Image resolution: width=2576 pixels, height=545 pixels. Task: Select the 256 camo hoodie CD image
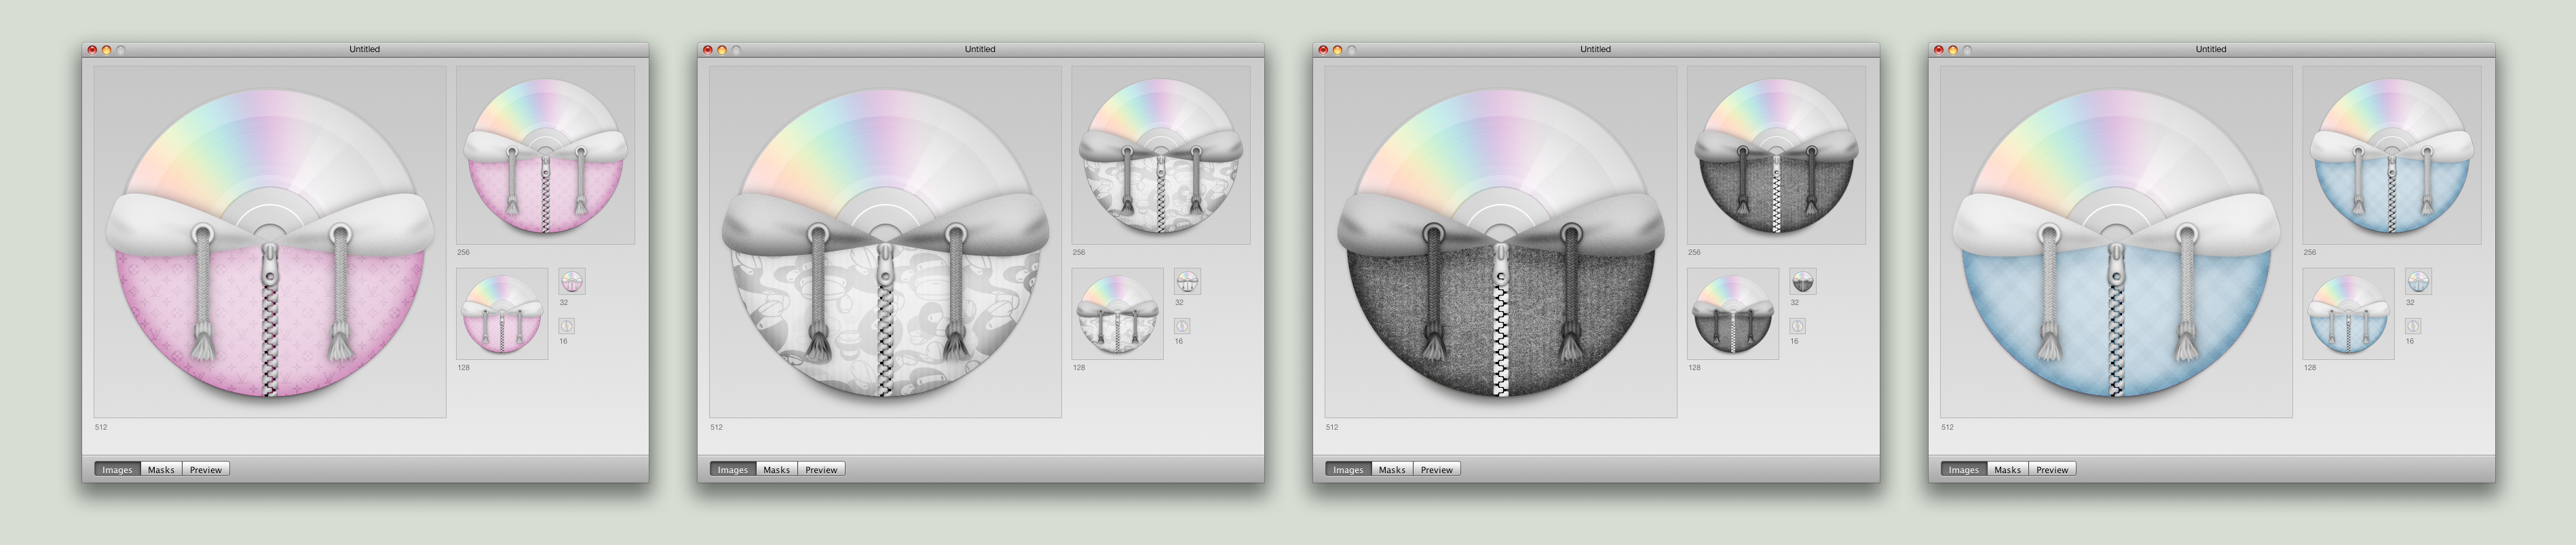(x=1161, y=155)
